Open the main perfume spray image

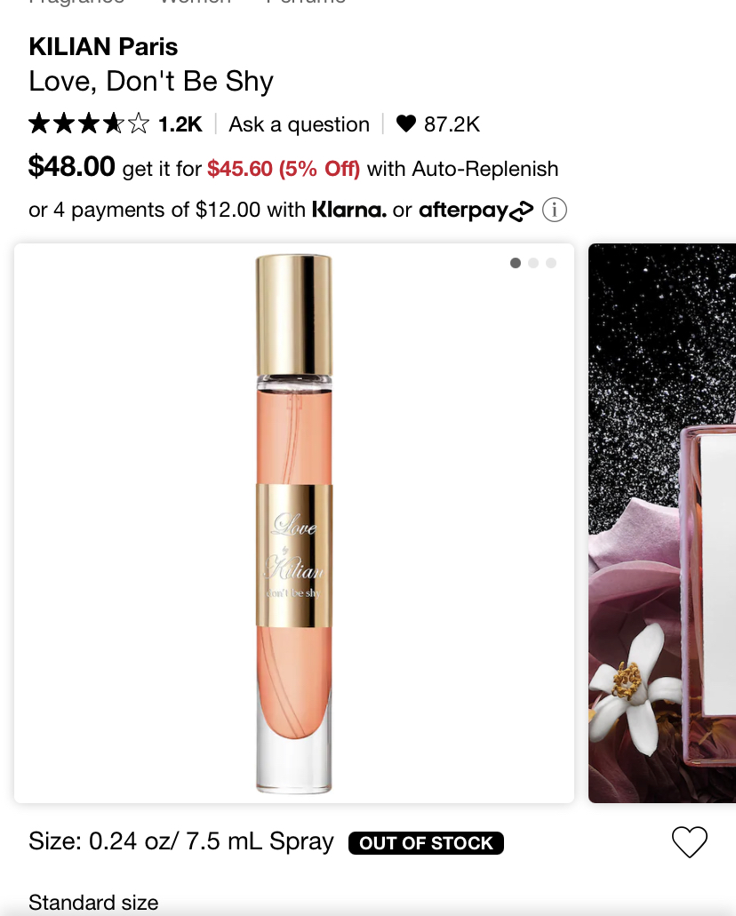coord(294,522)
